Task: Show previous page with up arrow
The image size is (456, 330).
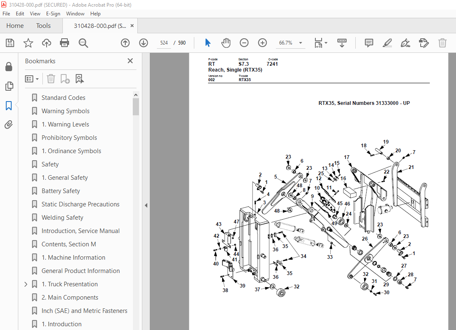Action: coord(125,43)
